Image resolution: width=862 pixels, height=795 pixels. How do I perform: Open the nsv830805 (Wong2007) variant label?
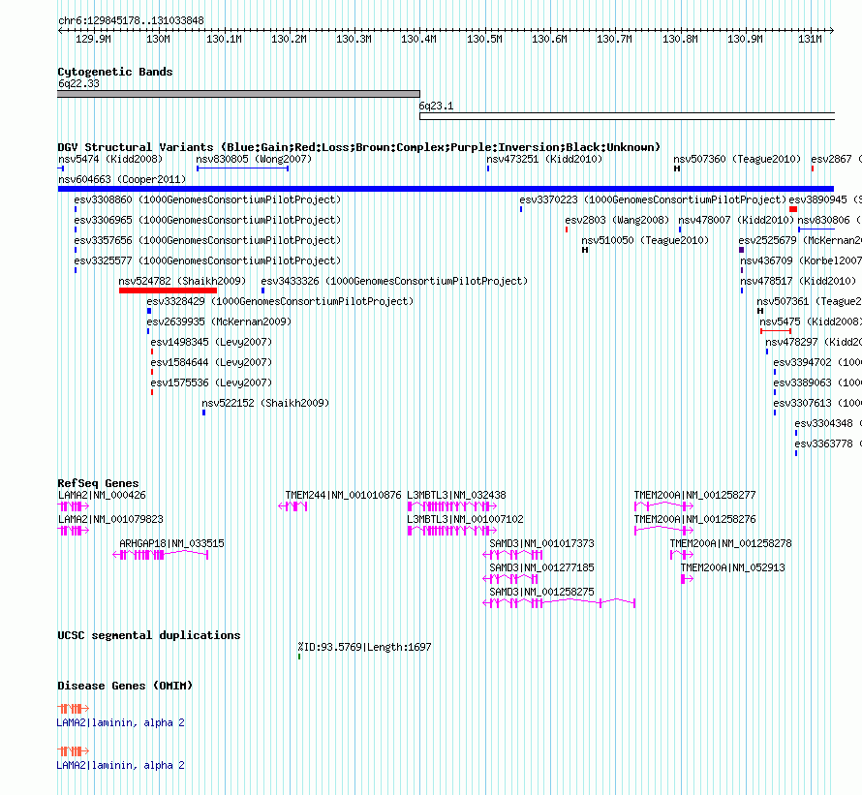click(x=254, y=159)
